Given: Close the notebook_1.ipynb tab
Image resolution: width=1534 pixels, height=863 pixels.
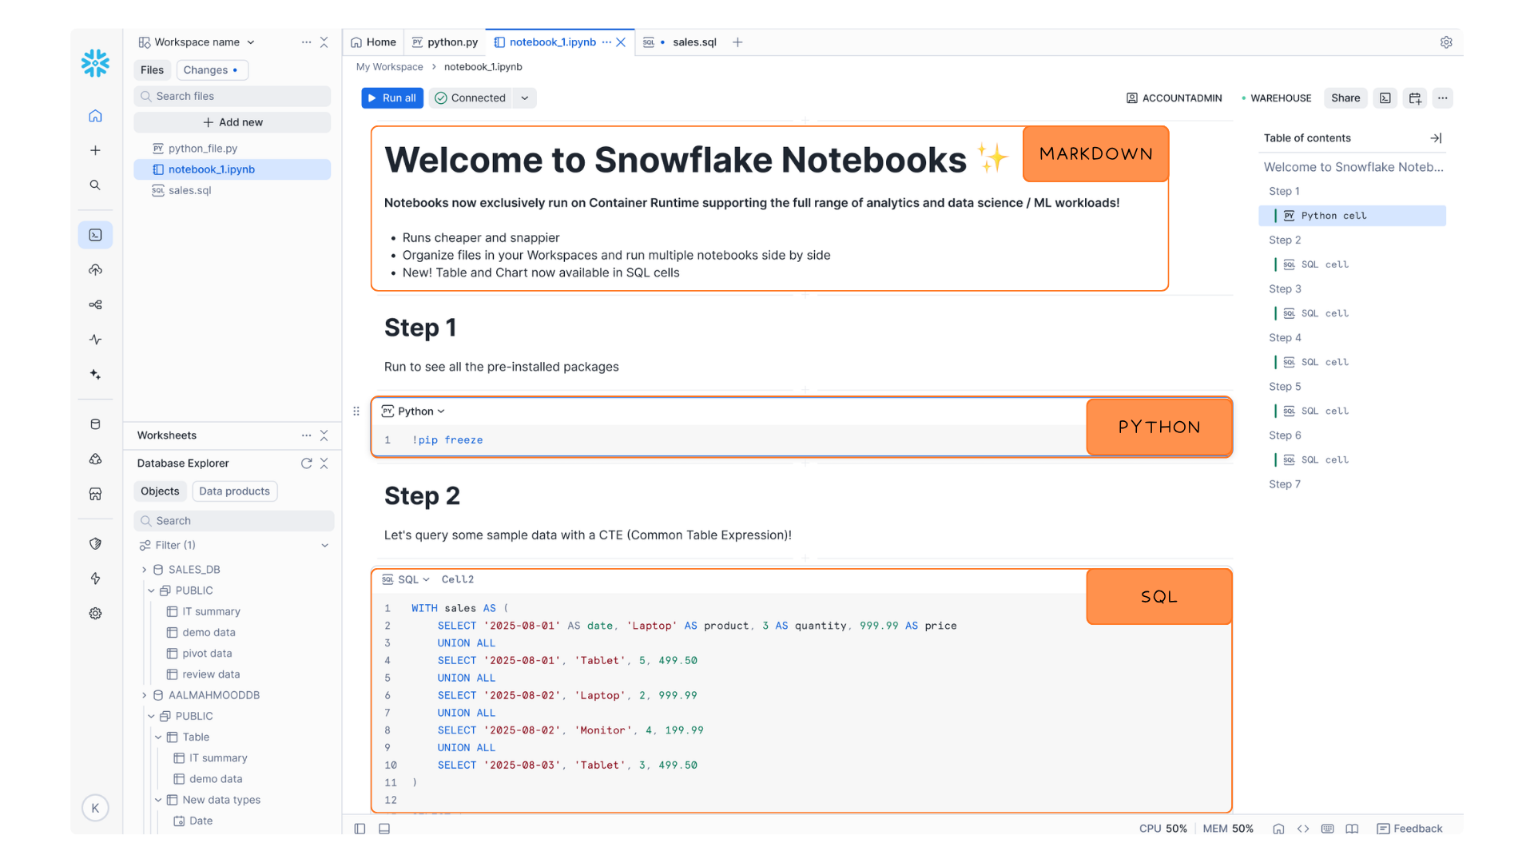Looking at the screenshot, I should (621, 42).
